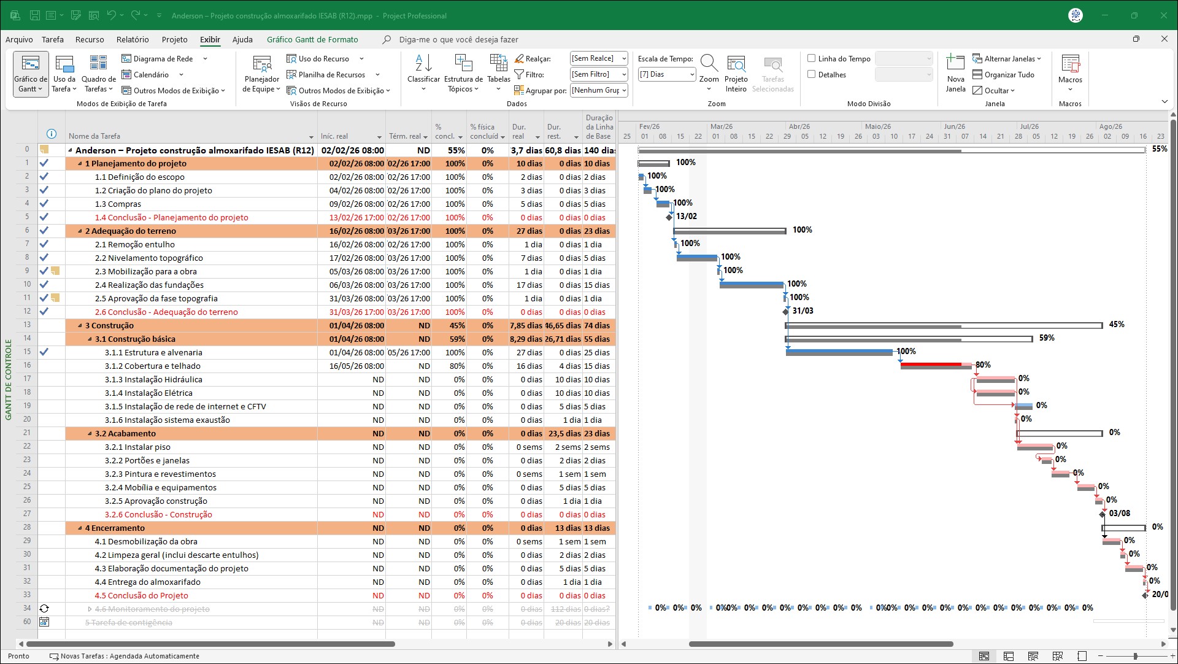Open the Filtro dropdown showing Sem Filtro
This screenshot has width=1178, height=664.
(x=599, y=74)
